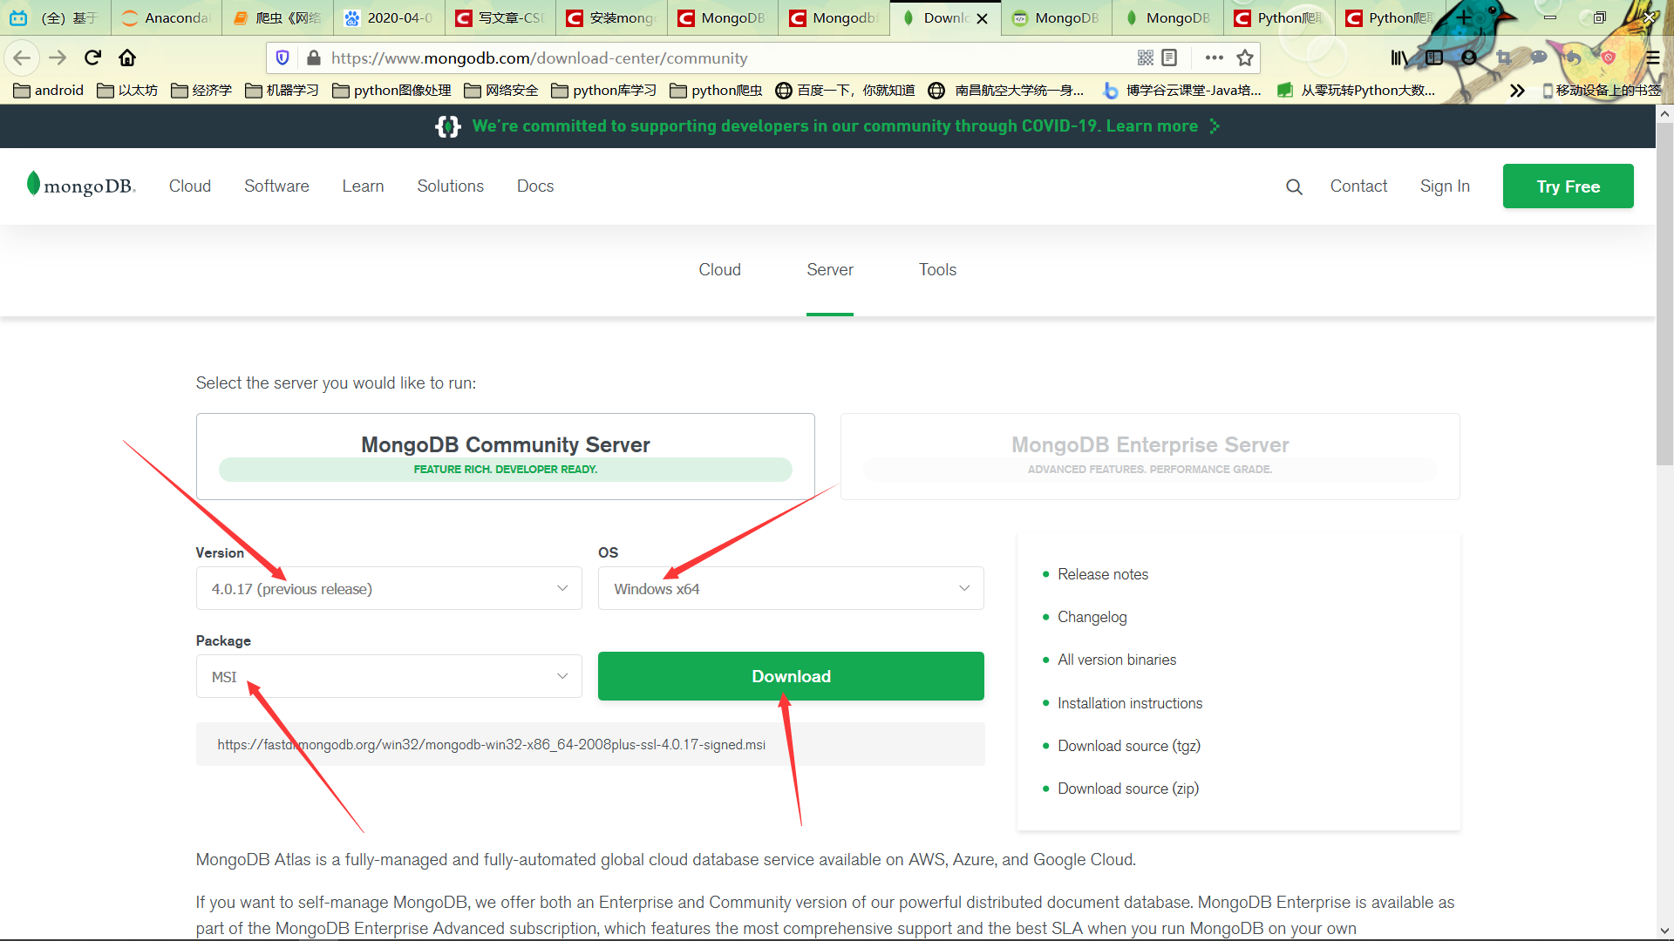The height and width of the screenshot is (941, 1674).
Task: Open the Release notes link
Action: coord(1103,574)
